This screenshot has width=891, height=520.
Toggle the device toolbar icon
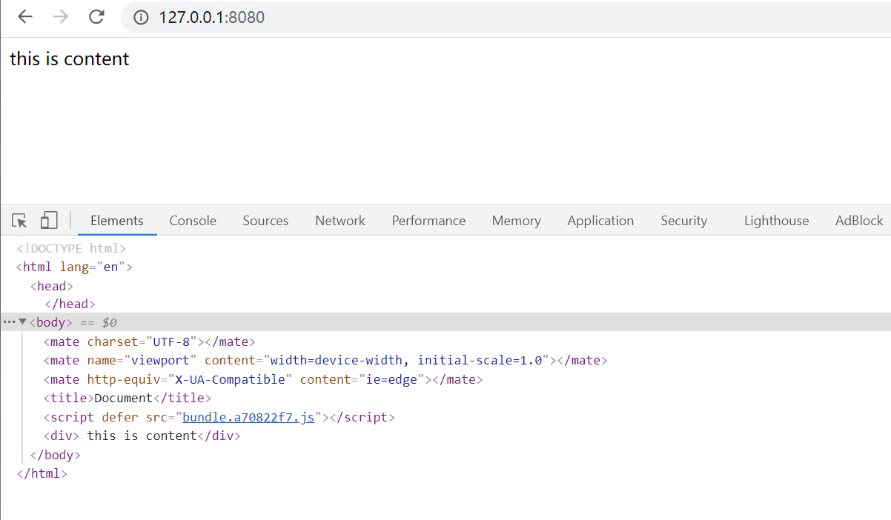49,221
